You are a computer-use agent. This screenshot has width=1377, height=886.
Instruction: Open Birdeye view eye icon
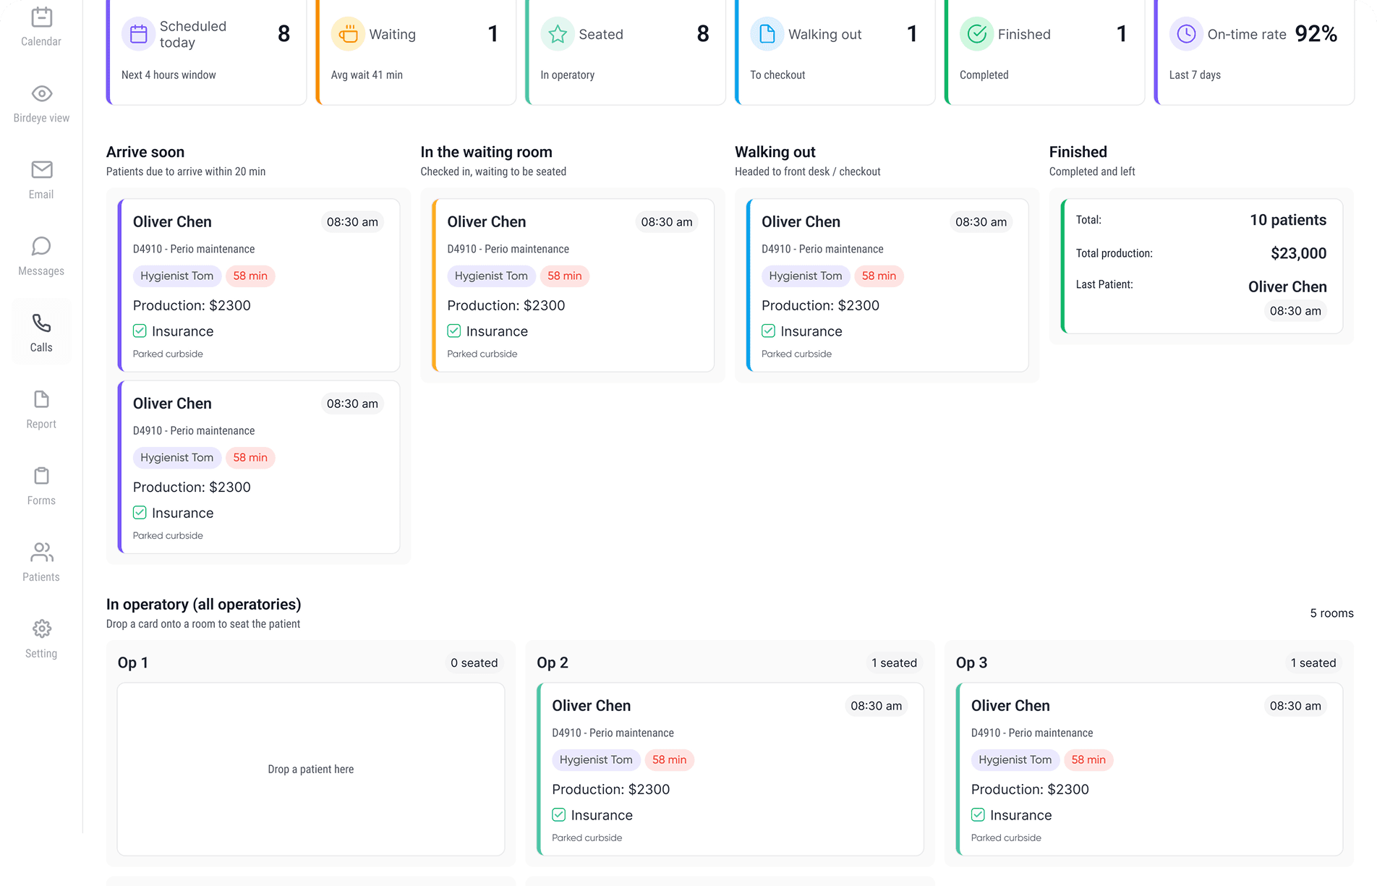click(41, 94)
